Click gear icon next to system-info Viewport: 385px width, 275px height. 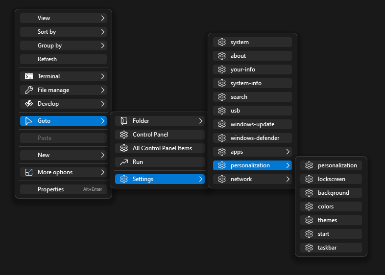[222, 83]
